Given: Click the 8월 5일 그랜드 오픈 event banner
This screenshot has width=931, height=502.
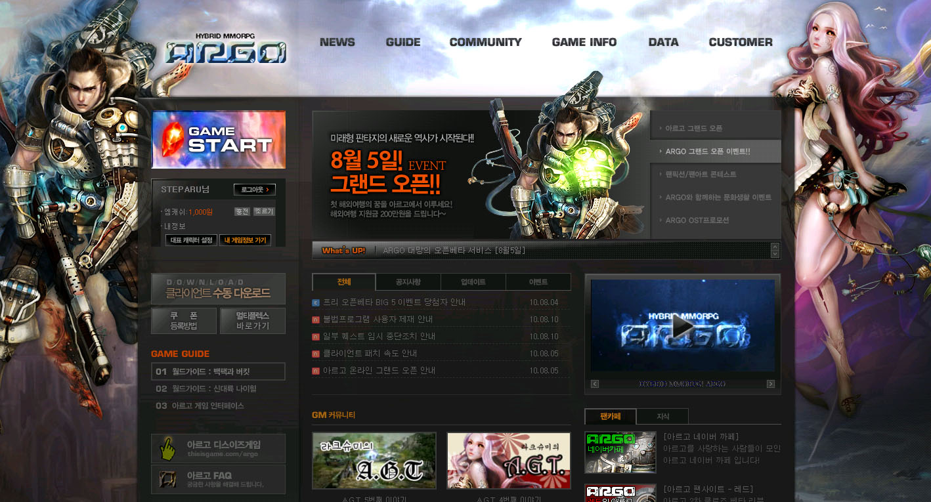Looking at the screenshot, I should pos(481,175).
